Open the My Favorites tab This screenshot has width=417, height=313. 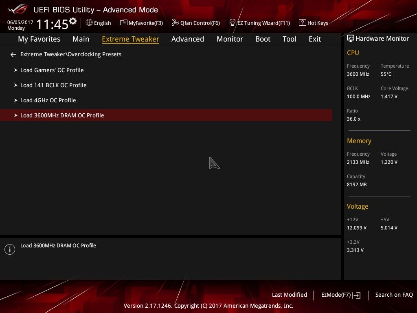pos(39,39)
